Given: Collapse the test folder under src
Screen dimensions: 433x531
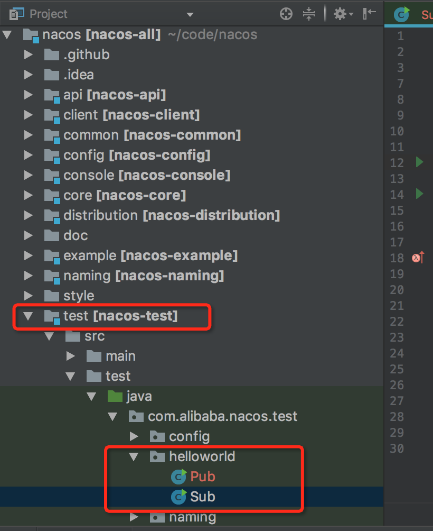Looking at the screenshot, I should coord(70,376).
